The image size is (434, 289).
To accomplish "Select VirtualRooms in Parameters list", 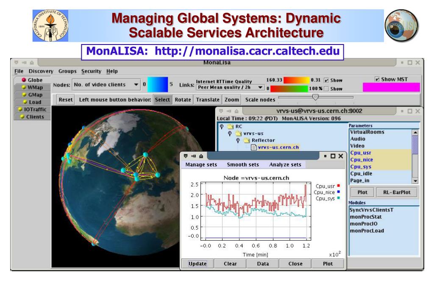I will (x=381, y=132).
